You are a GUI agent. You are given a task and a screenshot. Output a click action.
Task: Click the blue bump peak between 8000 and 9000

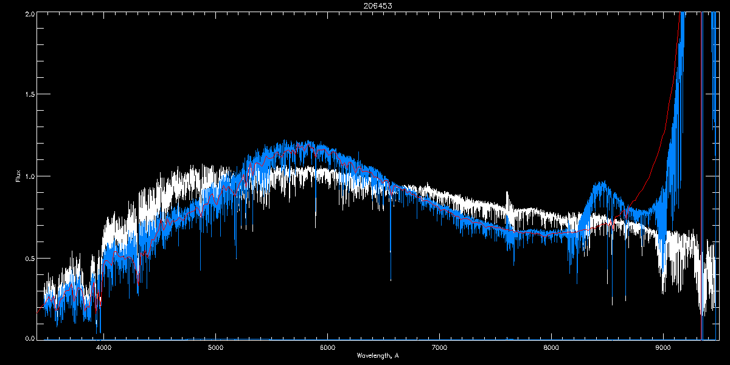pyautogui.click(x=602, y=184)
